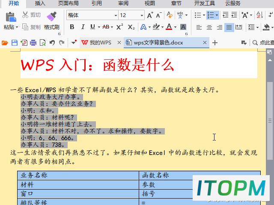Align text left
The height and width of the screenshot is (205, 274).
click(199, 27)
